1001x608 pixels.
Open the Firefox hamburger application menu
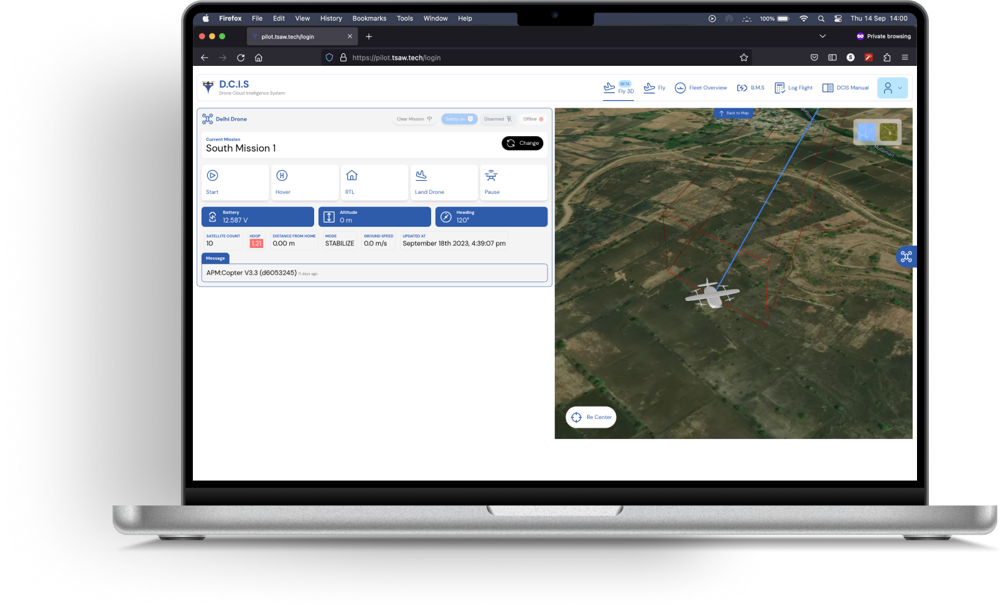(x=905, y=58)
